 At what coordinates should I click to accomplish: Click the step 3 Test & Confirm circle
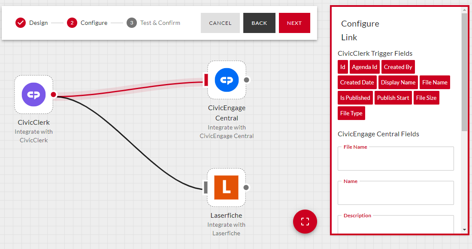pyautogui.click(x=132, y=23)
